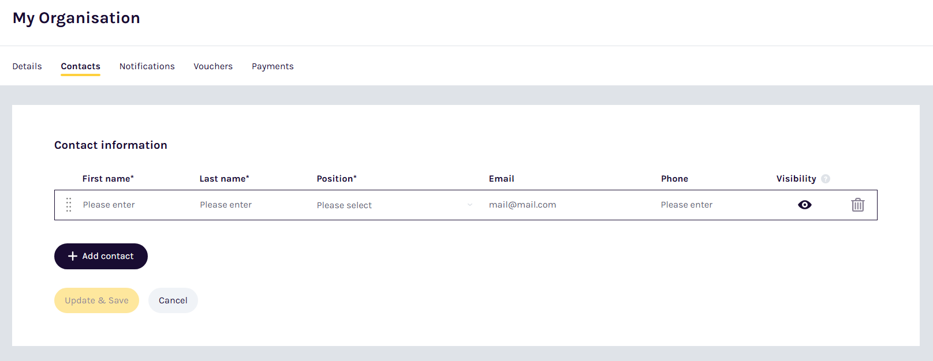Image resolution: width=933 pixels, height=361 pixels.
Task: Click the My Organisation page title
Action: coord(76,18)
